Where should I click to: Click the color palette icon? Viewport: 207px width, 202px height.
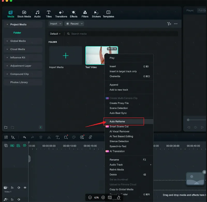[x=74, y=137]
